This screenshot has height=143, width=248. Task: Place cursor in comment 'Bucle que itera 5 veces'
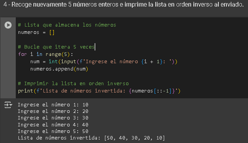56,47
